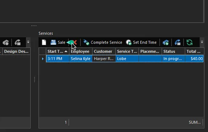208x132 pixels.
Task: Click the SUM... footer summary text
Action: coord(195,122)
